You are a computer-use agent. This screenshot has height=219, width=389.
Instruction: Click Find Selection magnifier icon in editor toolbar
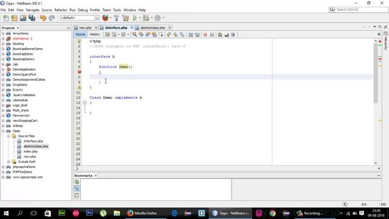pyautogui.click(x=134, y=35)
